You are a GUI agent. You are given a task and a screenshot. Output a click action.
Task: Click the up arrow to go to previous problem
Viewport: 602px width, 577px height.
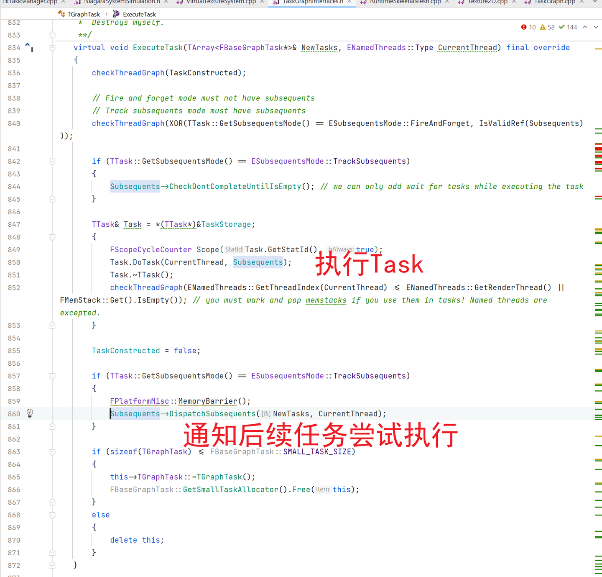585,27
